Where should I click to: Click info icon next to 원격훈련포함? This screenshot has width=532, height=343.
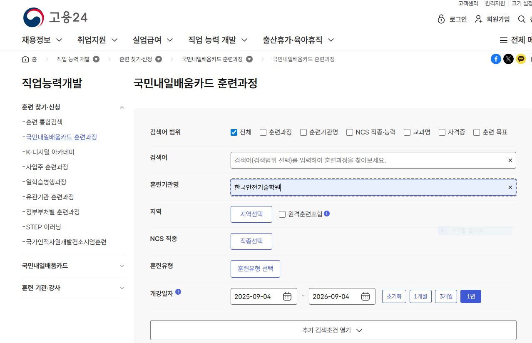[x=327, y=214]
